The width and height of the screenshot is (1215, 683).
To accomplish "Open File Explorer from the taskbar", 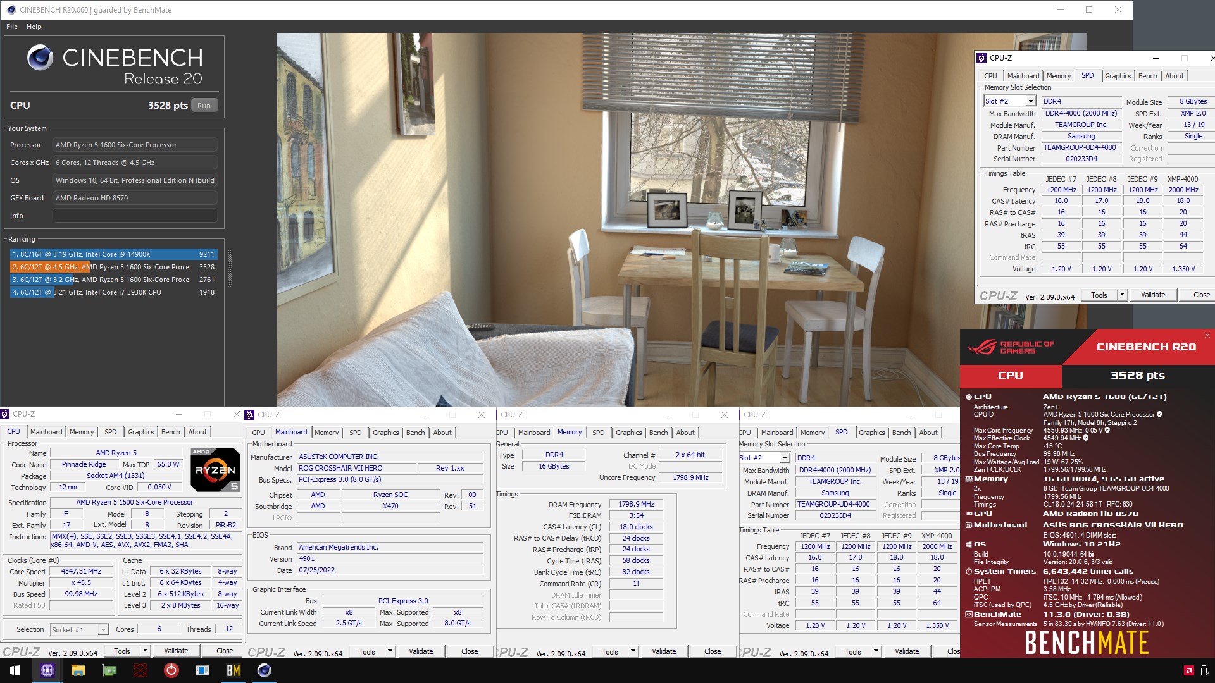I will click(78, 670).
